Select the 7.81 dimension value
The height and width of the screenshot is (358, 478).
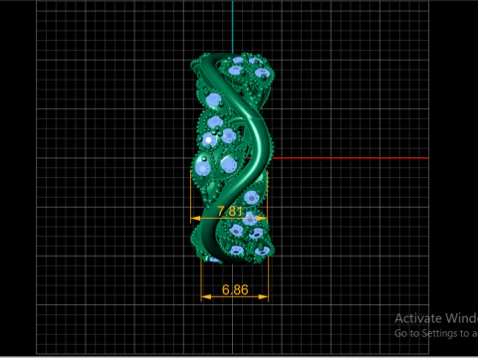pos(230,211)
